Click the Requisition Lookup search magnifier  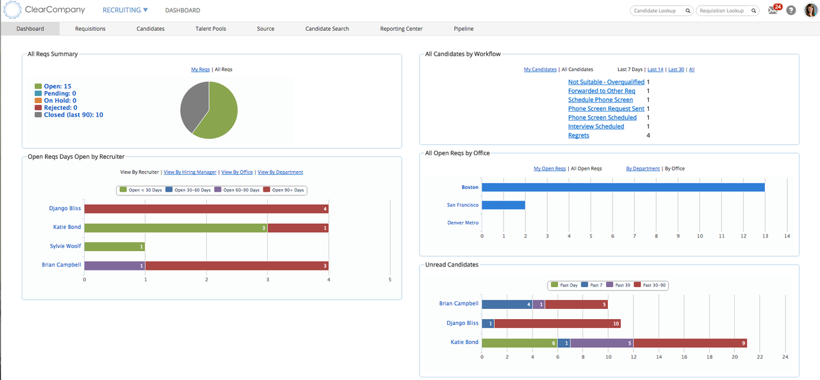coord(753,10)
